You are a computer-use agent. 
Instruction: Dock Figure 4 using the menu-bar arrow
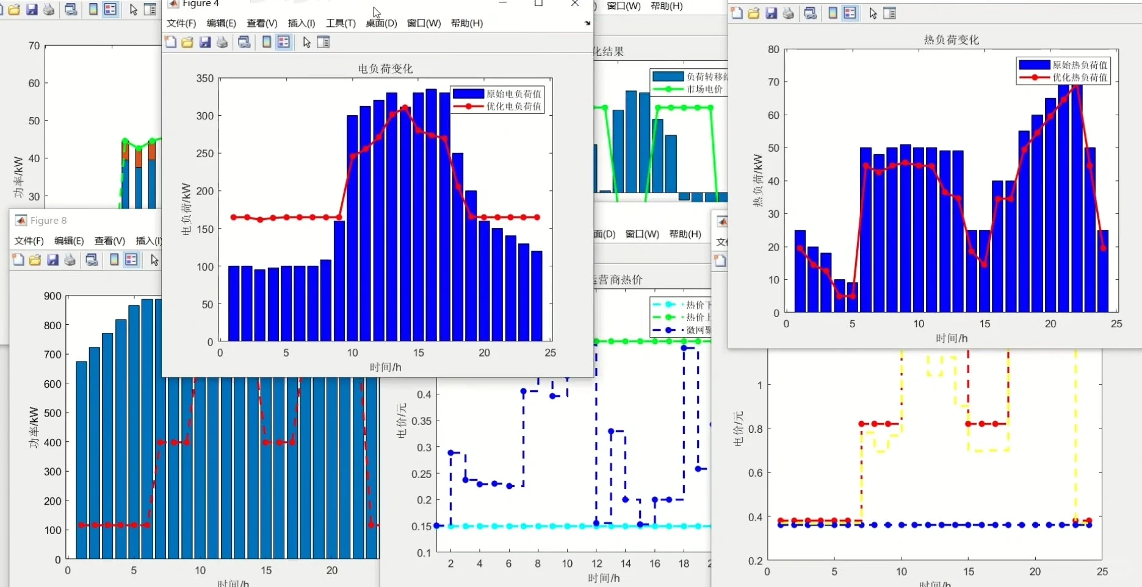[587, 23]
